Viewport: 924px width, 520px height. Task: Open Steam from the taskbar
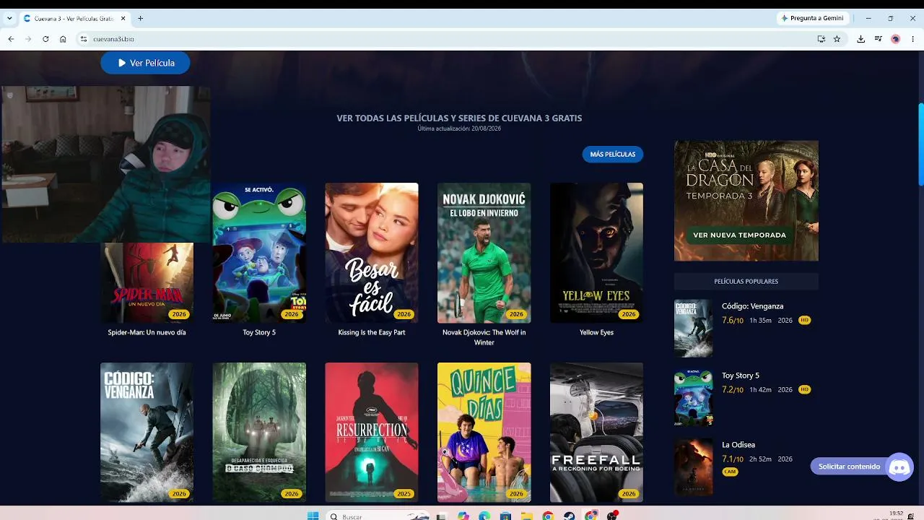pos(570,516)
